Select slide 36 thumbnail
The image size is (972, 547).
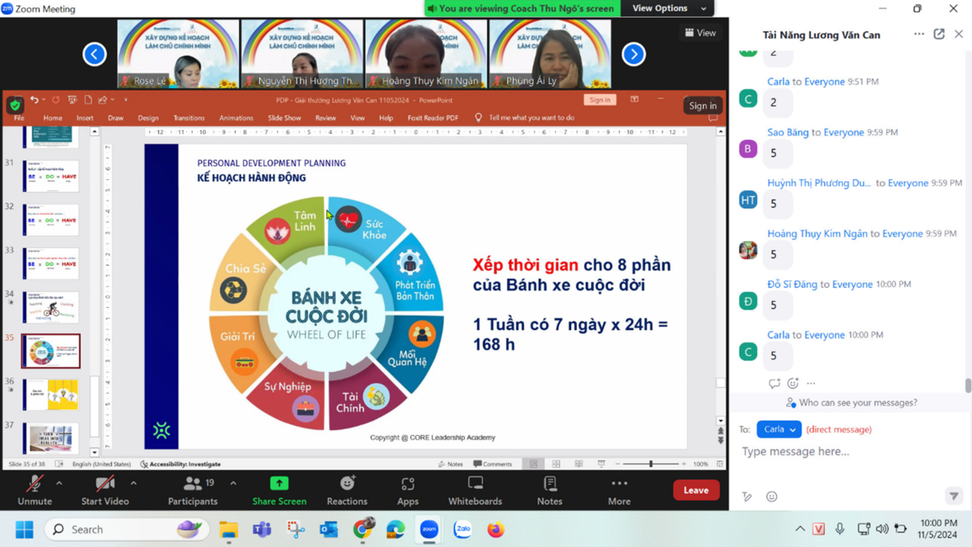[x=50, y=394]
